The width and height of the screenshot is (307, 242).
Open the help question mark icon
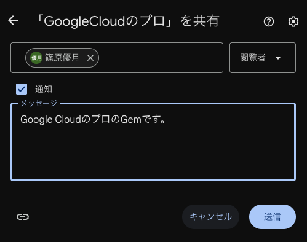(269, 21)
